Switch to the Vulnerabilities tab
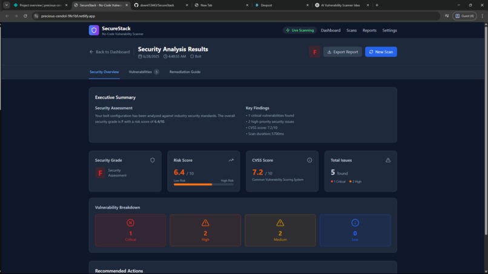This screenshot has width=488, height=274. click(x=143, y=72)
